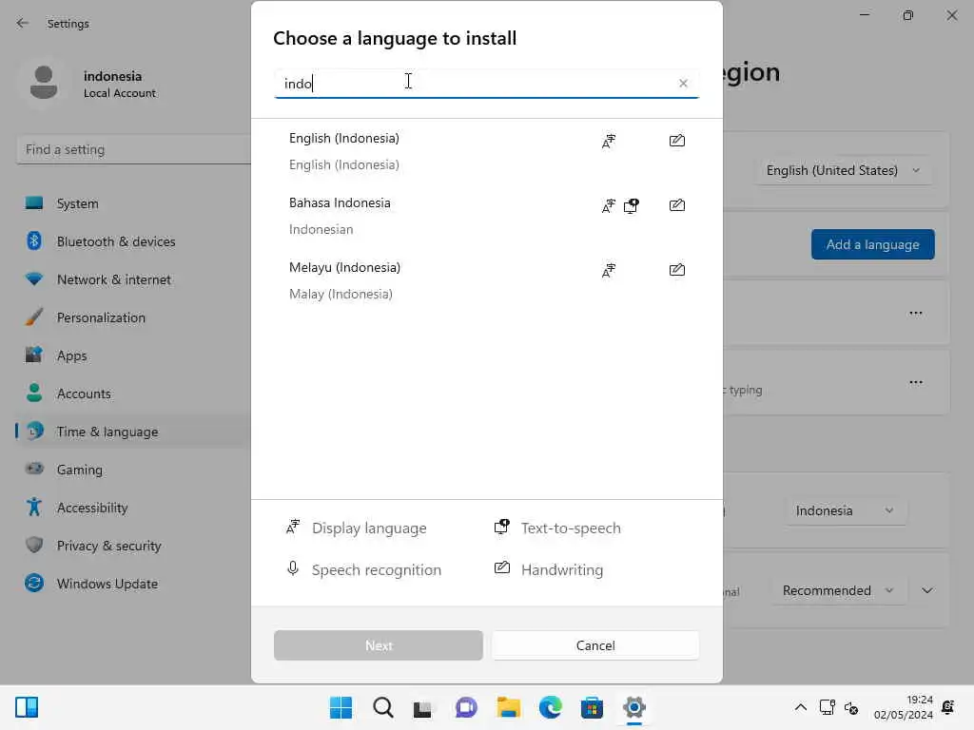Open the Indonesia country dropdown

point(845,510)
